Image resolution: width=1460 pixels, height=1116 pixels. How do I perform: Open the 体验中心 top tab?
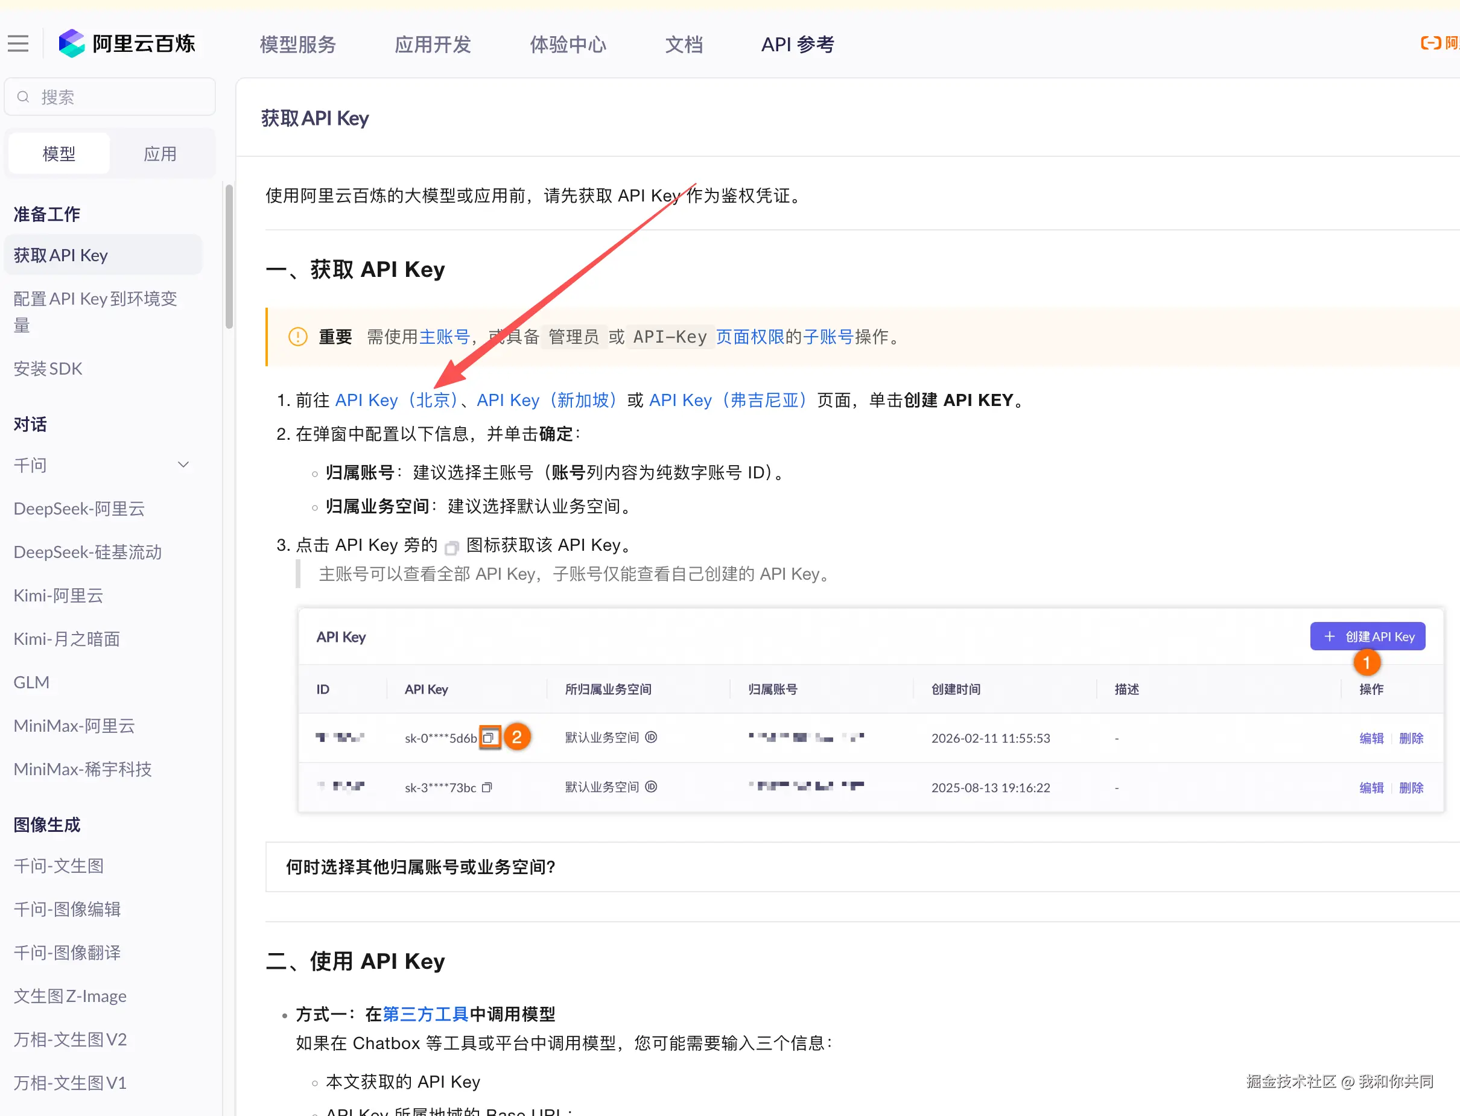point(568,45)
